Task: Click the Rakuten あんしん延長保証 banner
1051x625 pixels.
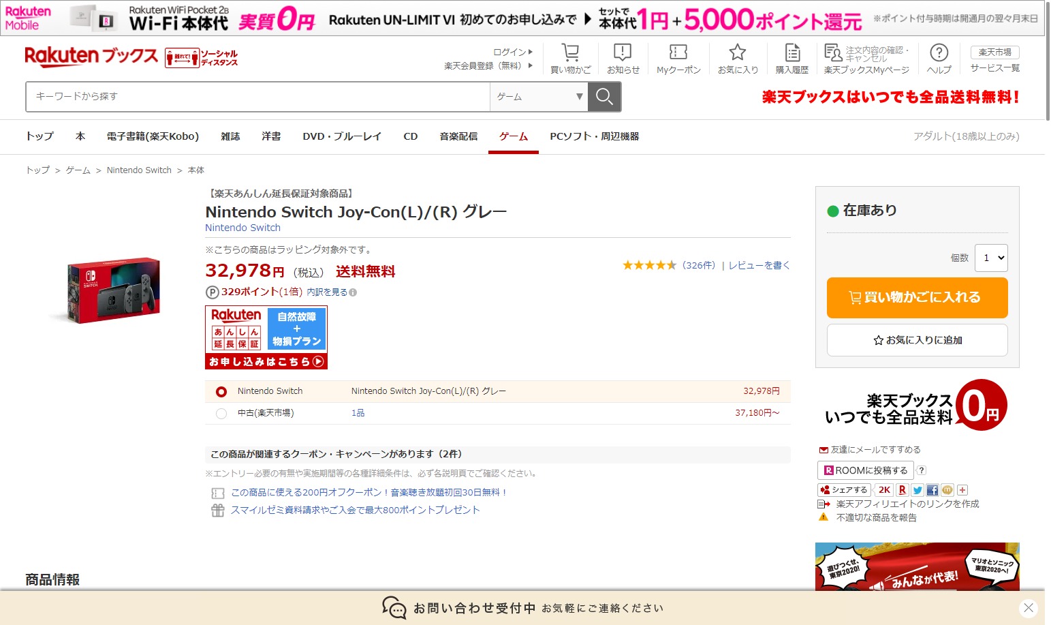Action: click(x=266, y=337)
